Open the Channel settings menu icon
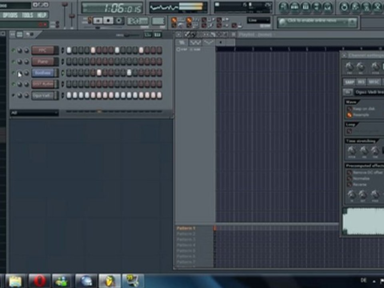This screenshot has width=384, height=288. tap(344, 56)
